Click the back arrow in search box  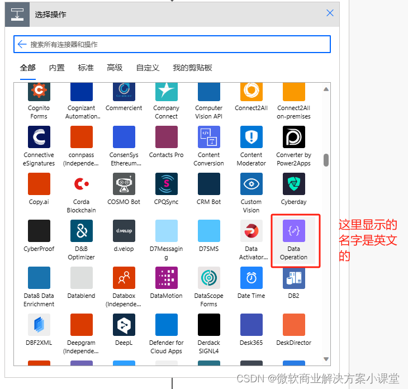22,44
